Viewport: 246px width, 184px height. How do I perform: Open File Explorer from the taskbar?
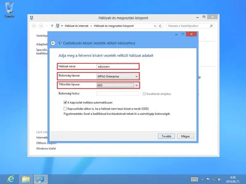point(26,179)
